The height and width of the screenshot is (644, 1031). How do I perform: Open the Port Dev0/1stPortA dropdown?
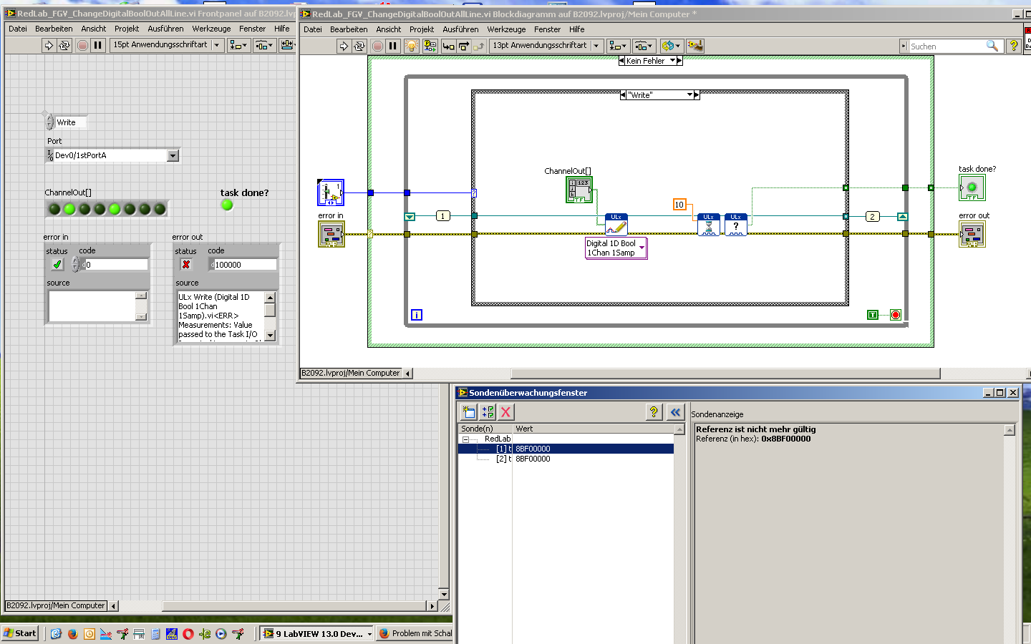tap(173, 155)
